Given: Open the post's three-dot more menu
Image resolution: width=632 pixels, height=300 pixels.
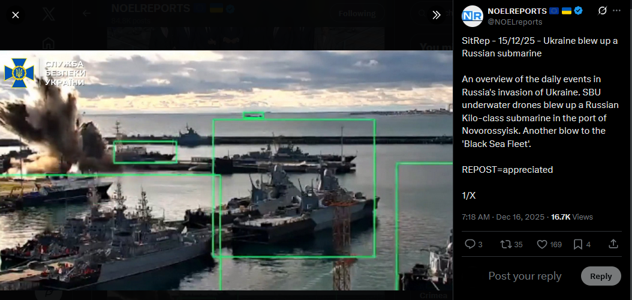Looking at the screenshot, I should (616, 11).
